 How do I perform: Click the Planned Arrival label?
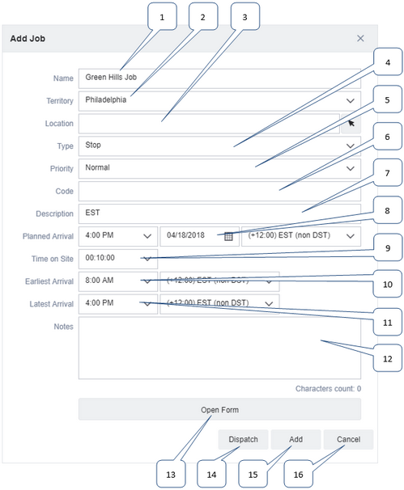[x=48, y=236]
